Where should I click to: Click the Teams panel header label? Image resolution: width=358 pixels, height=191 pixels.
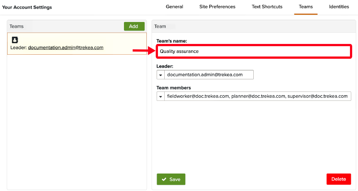click(17, 26)
